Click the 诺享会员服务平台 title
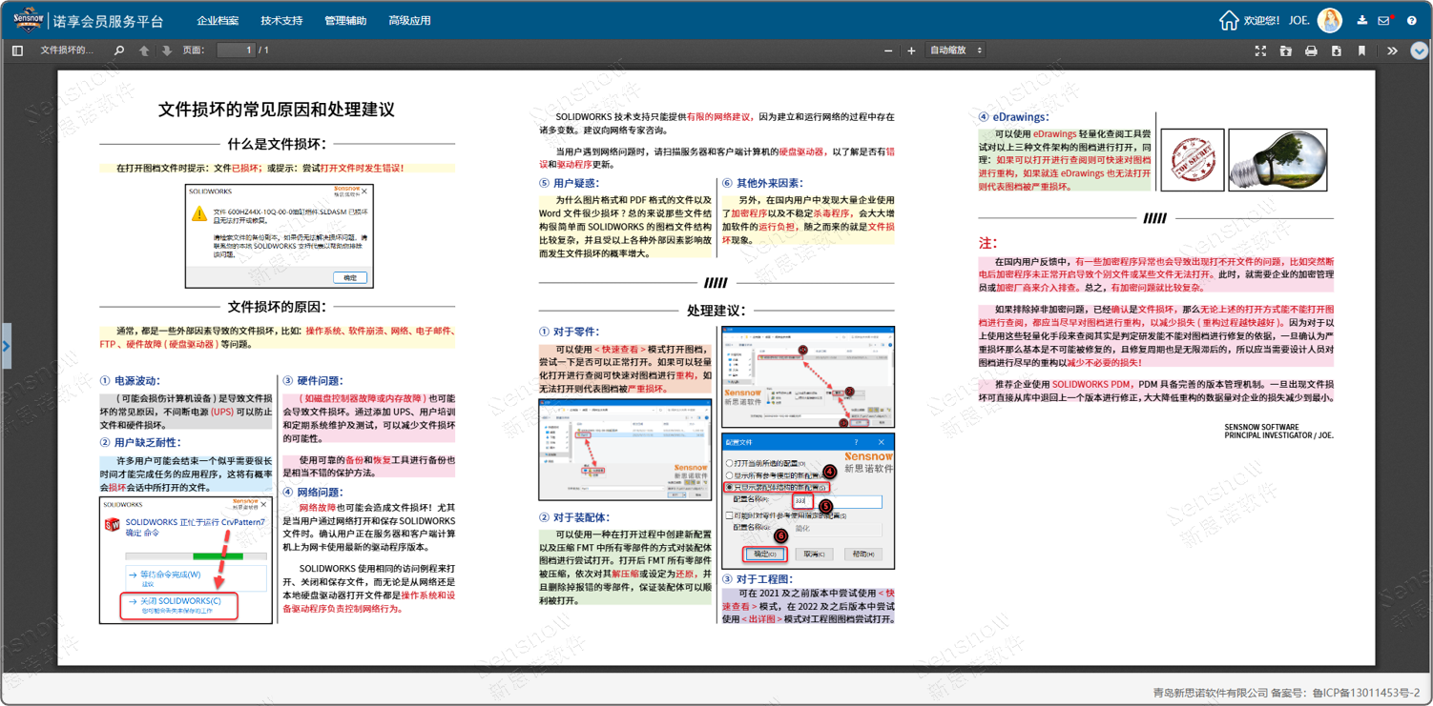The width and height of the screenshot is (1433, 706). 108,21
